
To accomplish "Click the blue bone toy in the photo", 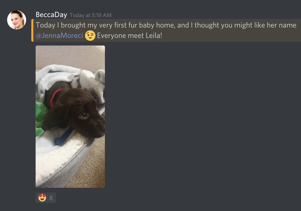I will coord(63,137).
